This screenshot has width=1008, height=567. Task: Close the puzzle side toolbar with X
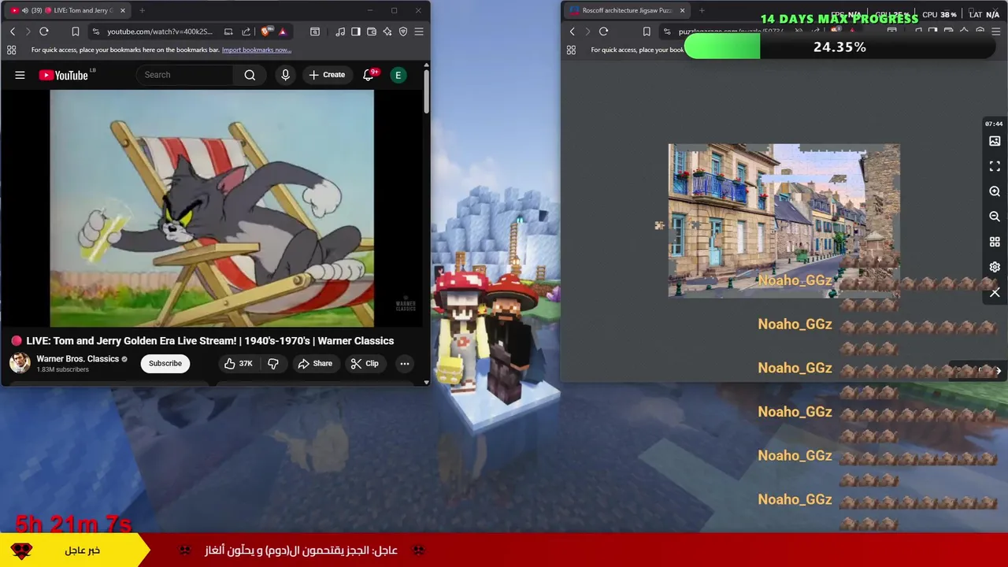(x=995, y=292)
